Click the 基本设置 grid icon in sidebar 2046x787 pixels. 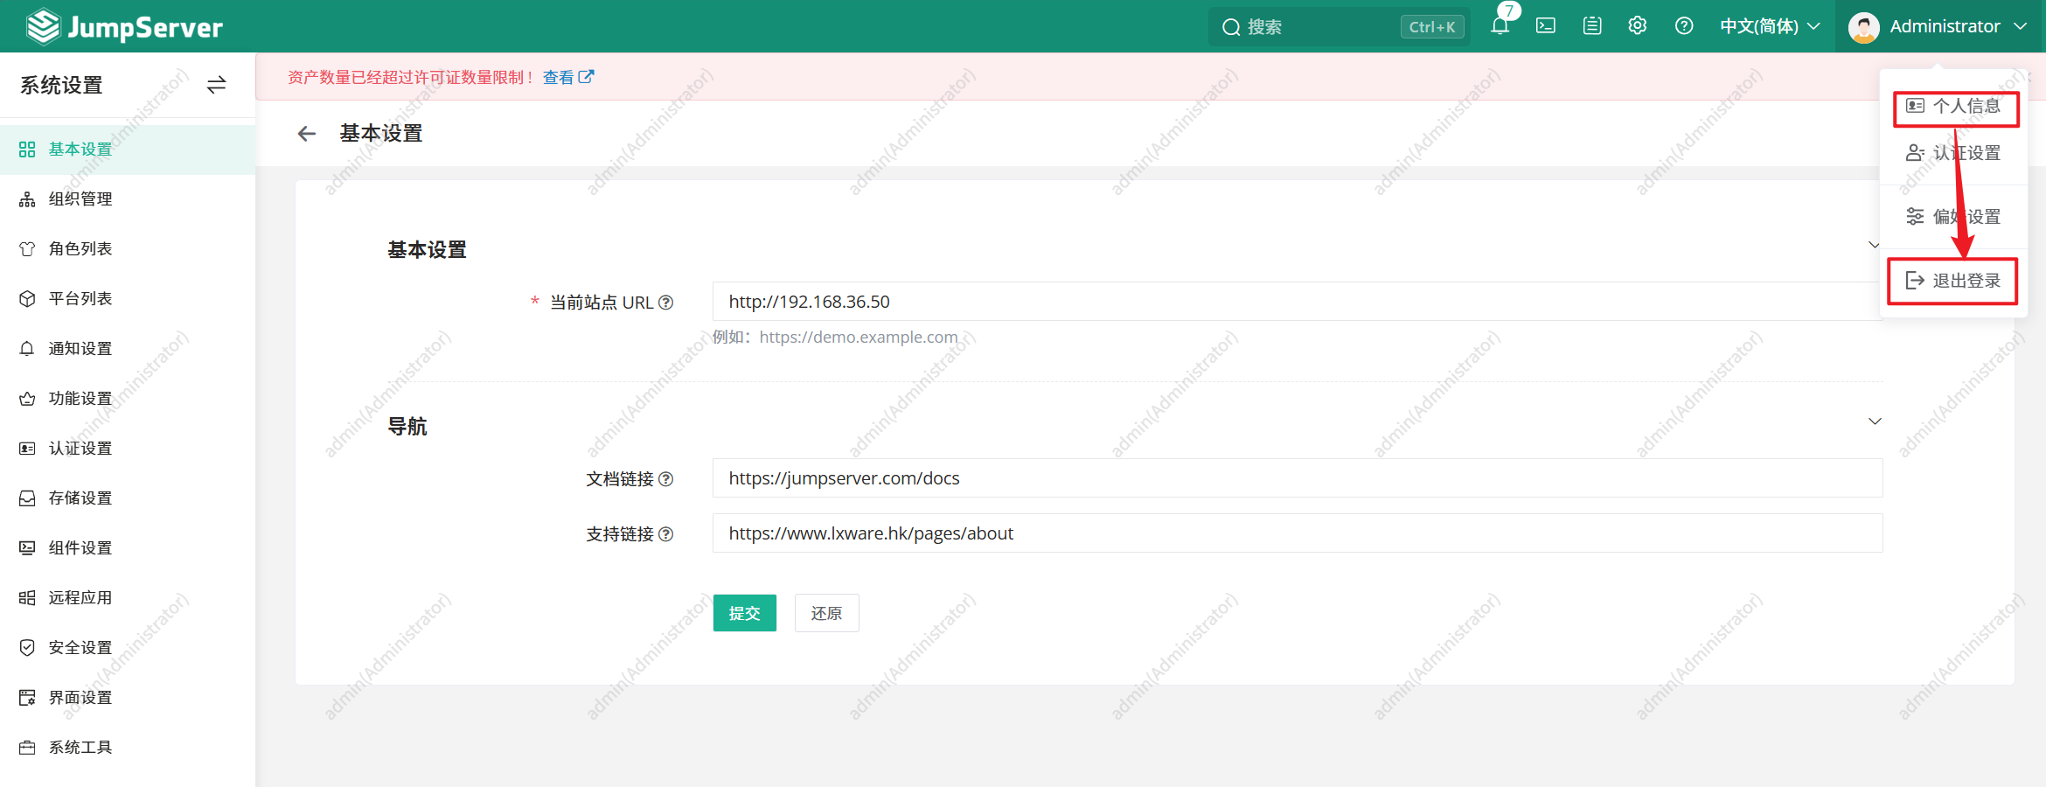(x=27, y=150)
